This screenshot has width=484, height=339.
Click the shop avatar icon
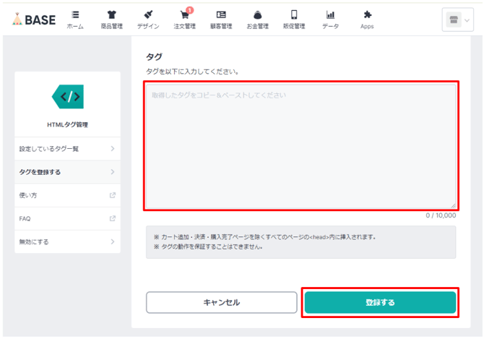click(x=454, y=20)
